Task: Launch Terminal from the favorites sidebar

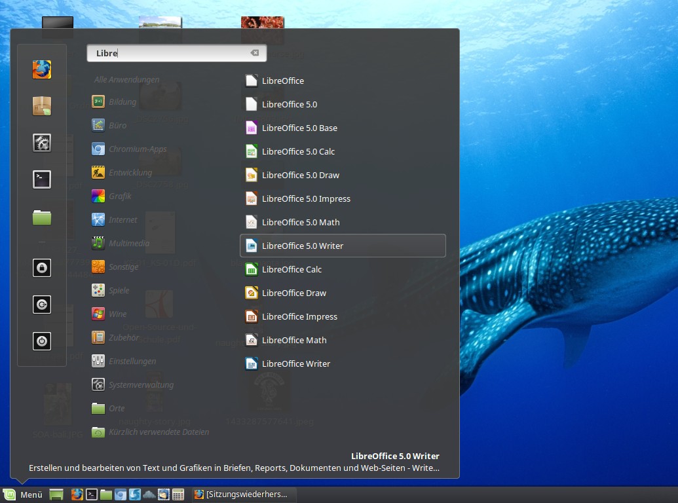Action: pos(42,179)
